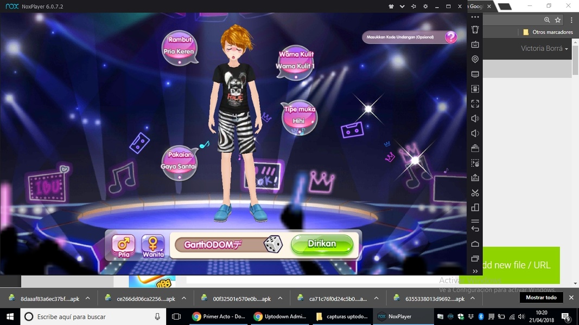The image size is (579, 325).
Task: Open NoxPlayer system settings gear
Action: pos(425,6)
